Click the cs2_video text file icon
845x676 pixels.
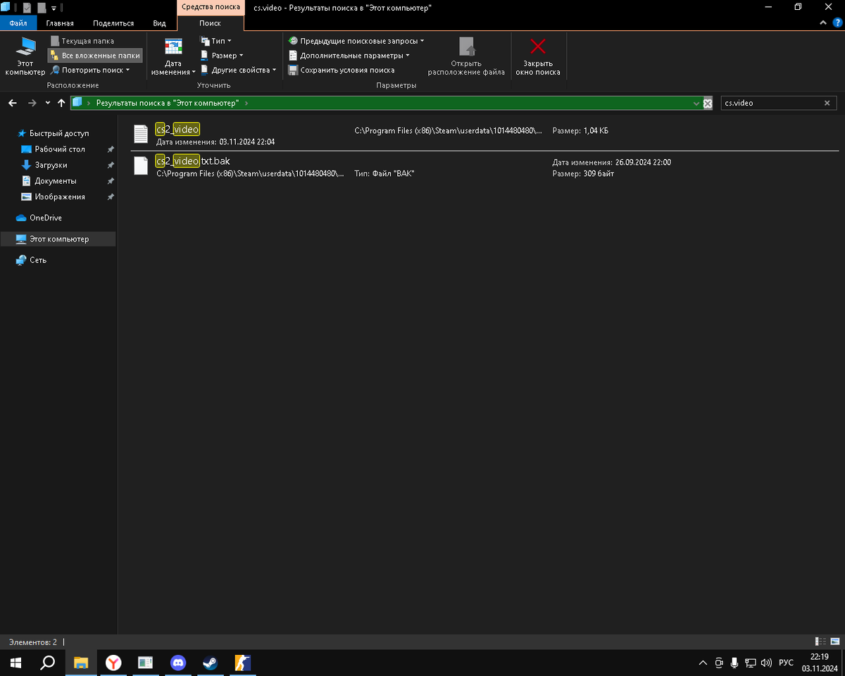point(142,133)
